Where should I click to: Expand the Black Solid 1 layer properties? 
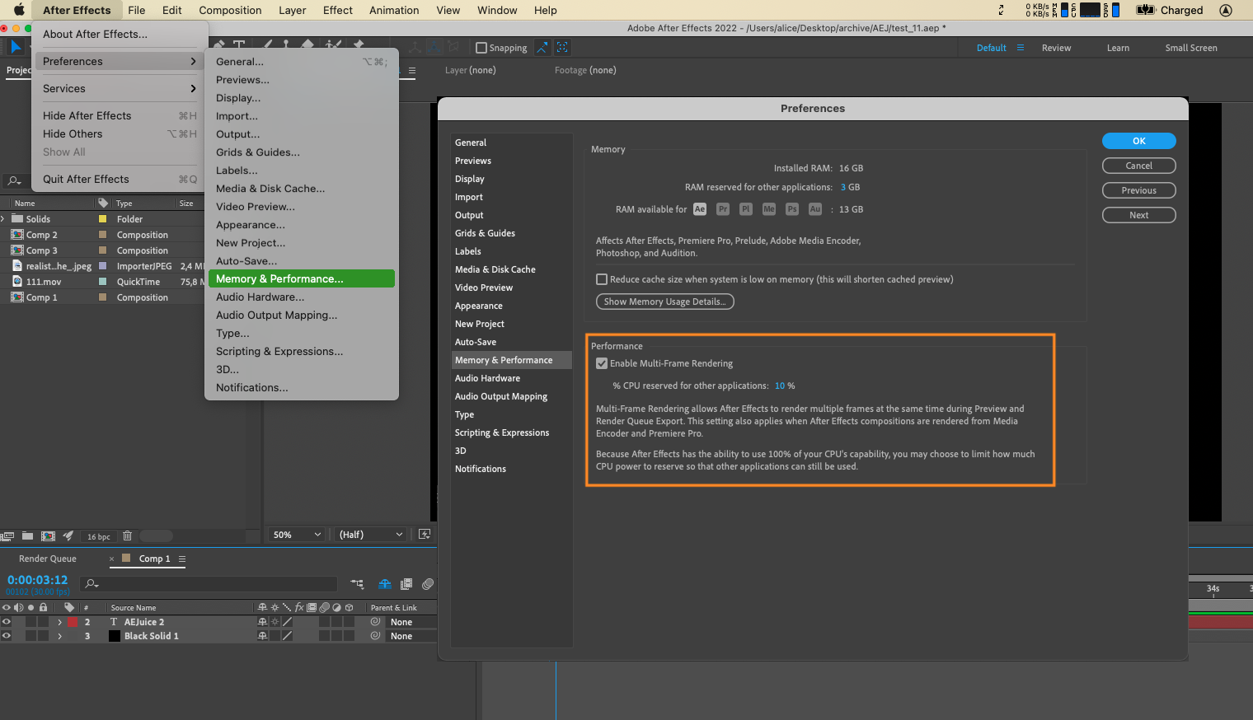[59, 636]
